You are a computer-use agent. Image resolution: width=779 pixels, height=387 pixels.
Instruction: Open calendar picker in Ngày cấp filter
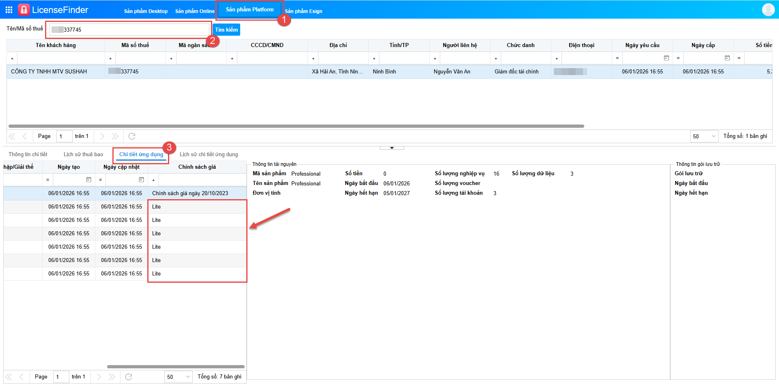pyautogui.click(x=727, y=58)
